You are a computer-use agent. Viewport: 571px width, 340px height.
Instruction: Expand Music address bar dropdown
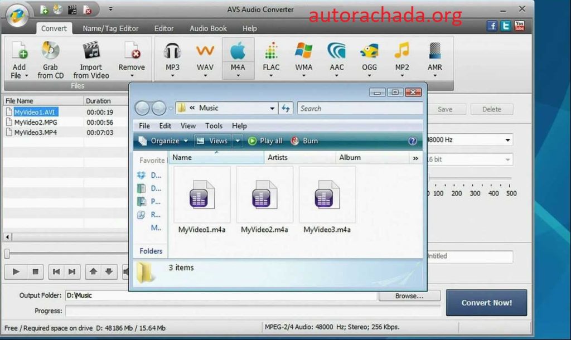272,109
